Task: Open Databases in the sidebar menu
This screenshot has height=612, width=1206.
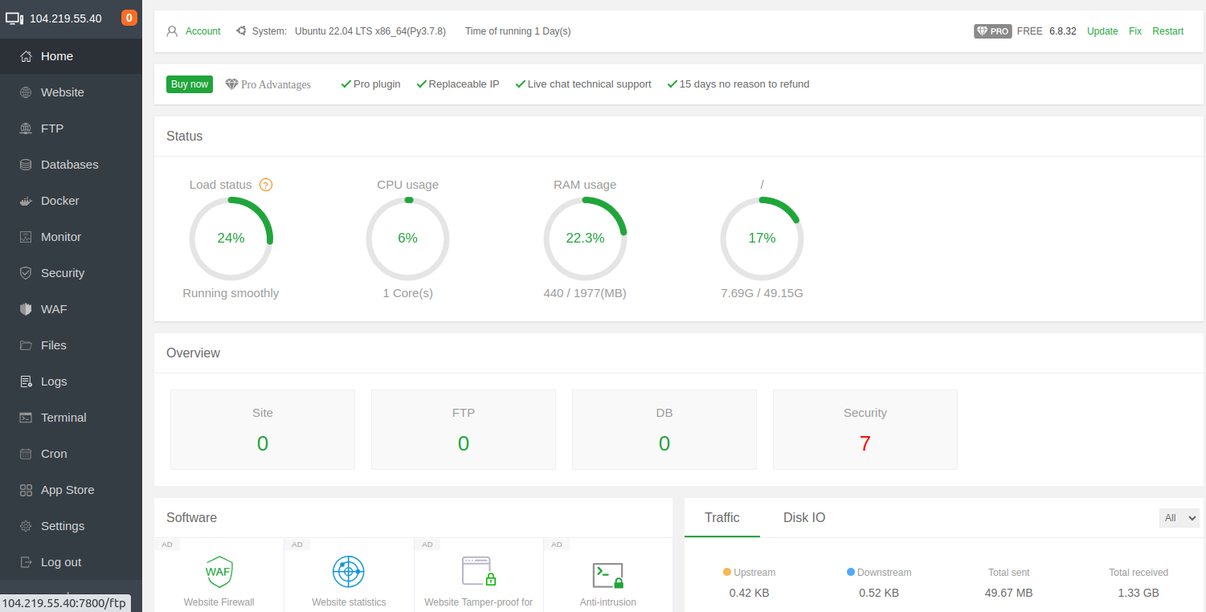Action: pos(70,165)
